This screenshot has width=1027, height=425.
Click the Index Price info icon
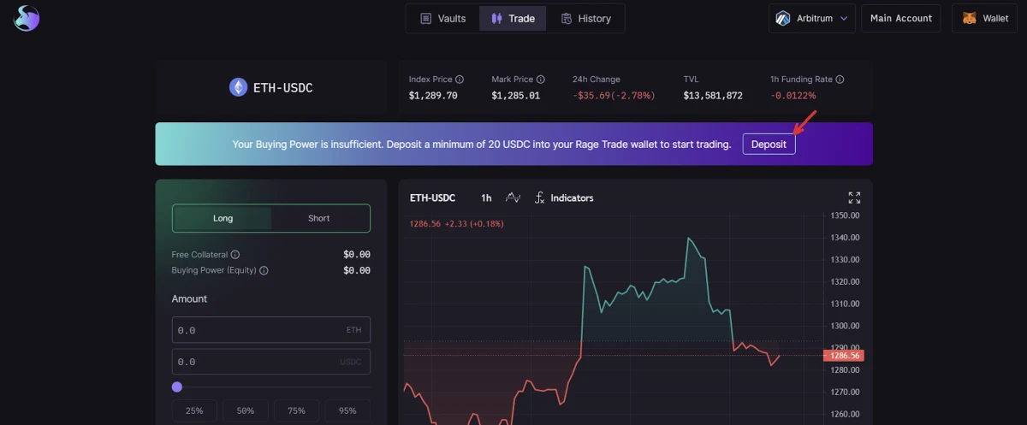[460, 80]
